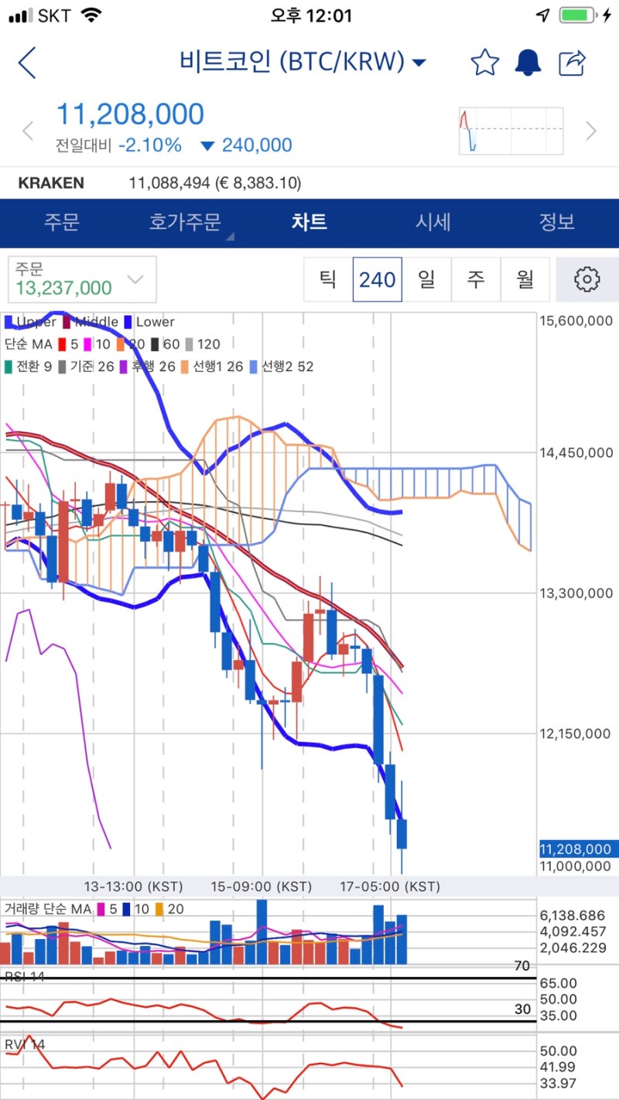The width and height of the screenshot is (619, 1100).
Task: Tap the KRAKEN exchange price row
Action: click(x=309, y=183)
